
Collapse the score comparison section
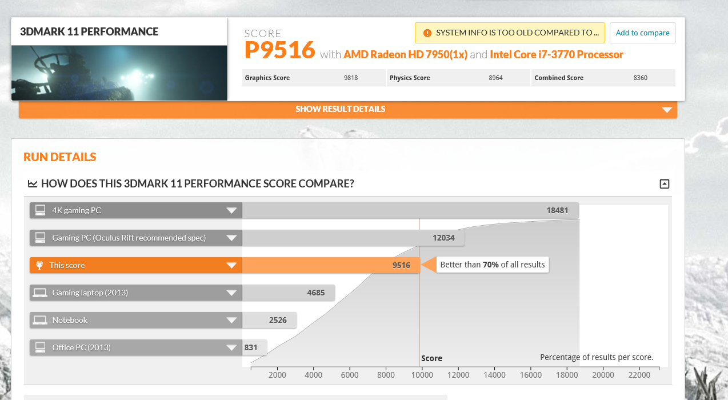[664, 184]
